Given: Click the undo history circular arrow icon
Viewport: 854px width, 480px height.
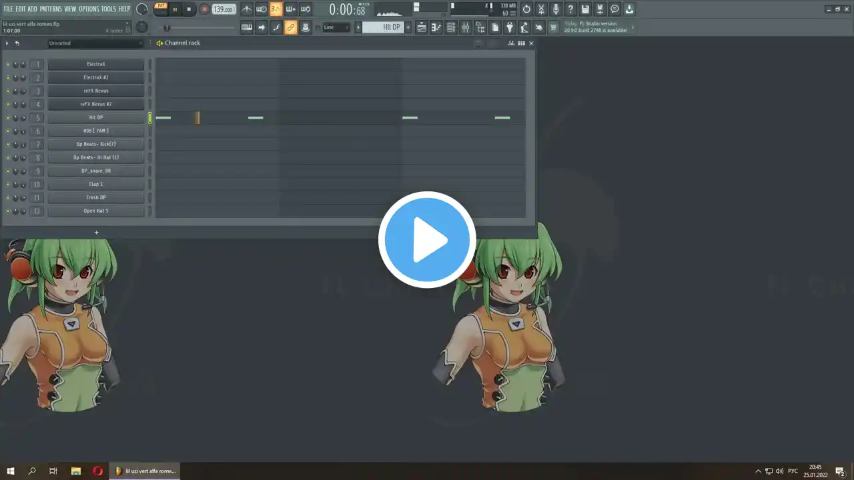Looking at the screenshot, I should [x=526, y=9].
